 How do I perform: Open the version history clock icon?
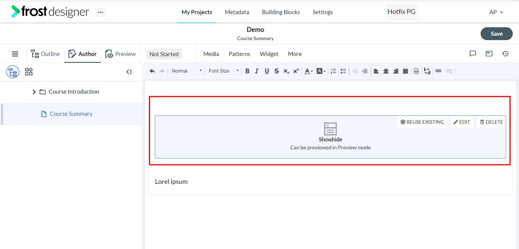505,54
